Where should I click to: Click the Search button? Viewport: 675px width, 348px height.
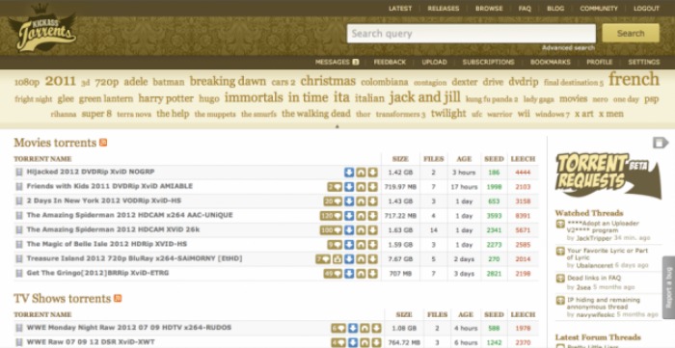tap(631, 33)
